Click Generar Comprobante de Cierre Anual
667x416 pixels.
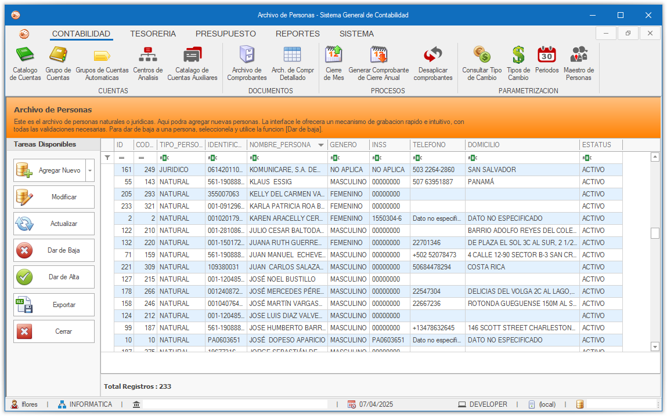click(378, 64)
